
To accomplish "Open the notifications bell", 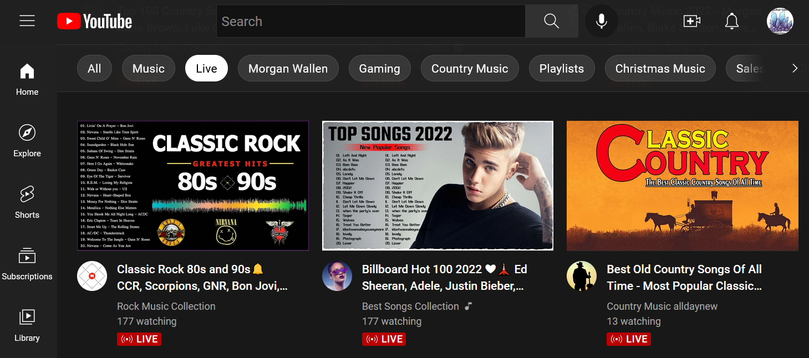I will pos(732,22).
